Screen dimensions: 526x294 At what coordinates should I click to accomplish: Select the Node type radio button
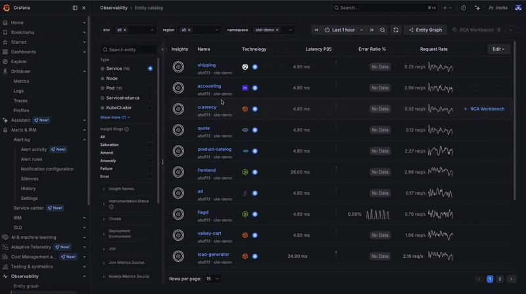click(151, 78)
